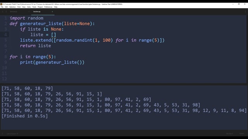The image size is (248, 139).
Task: Open the Help menu
Action: click(x=56, y=7)
